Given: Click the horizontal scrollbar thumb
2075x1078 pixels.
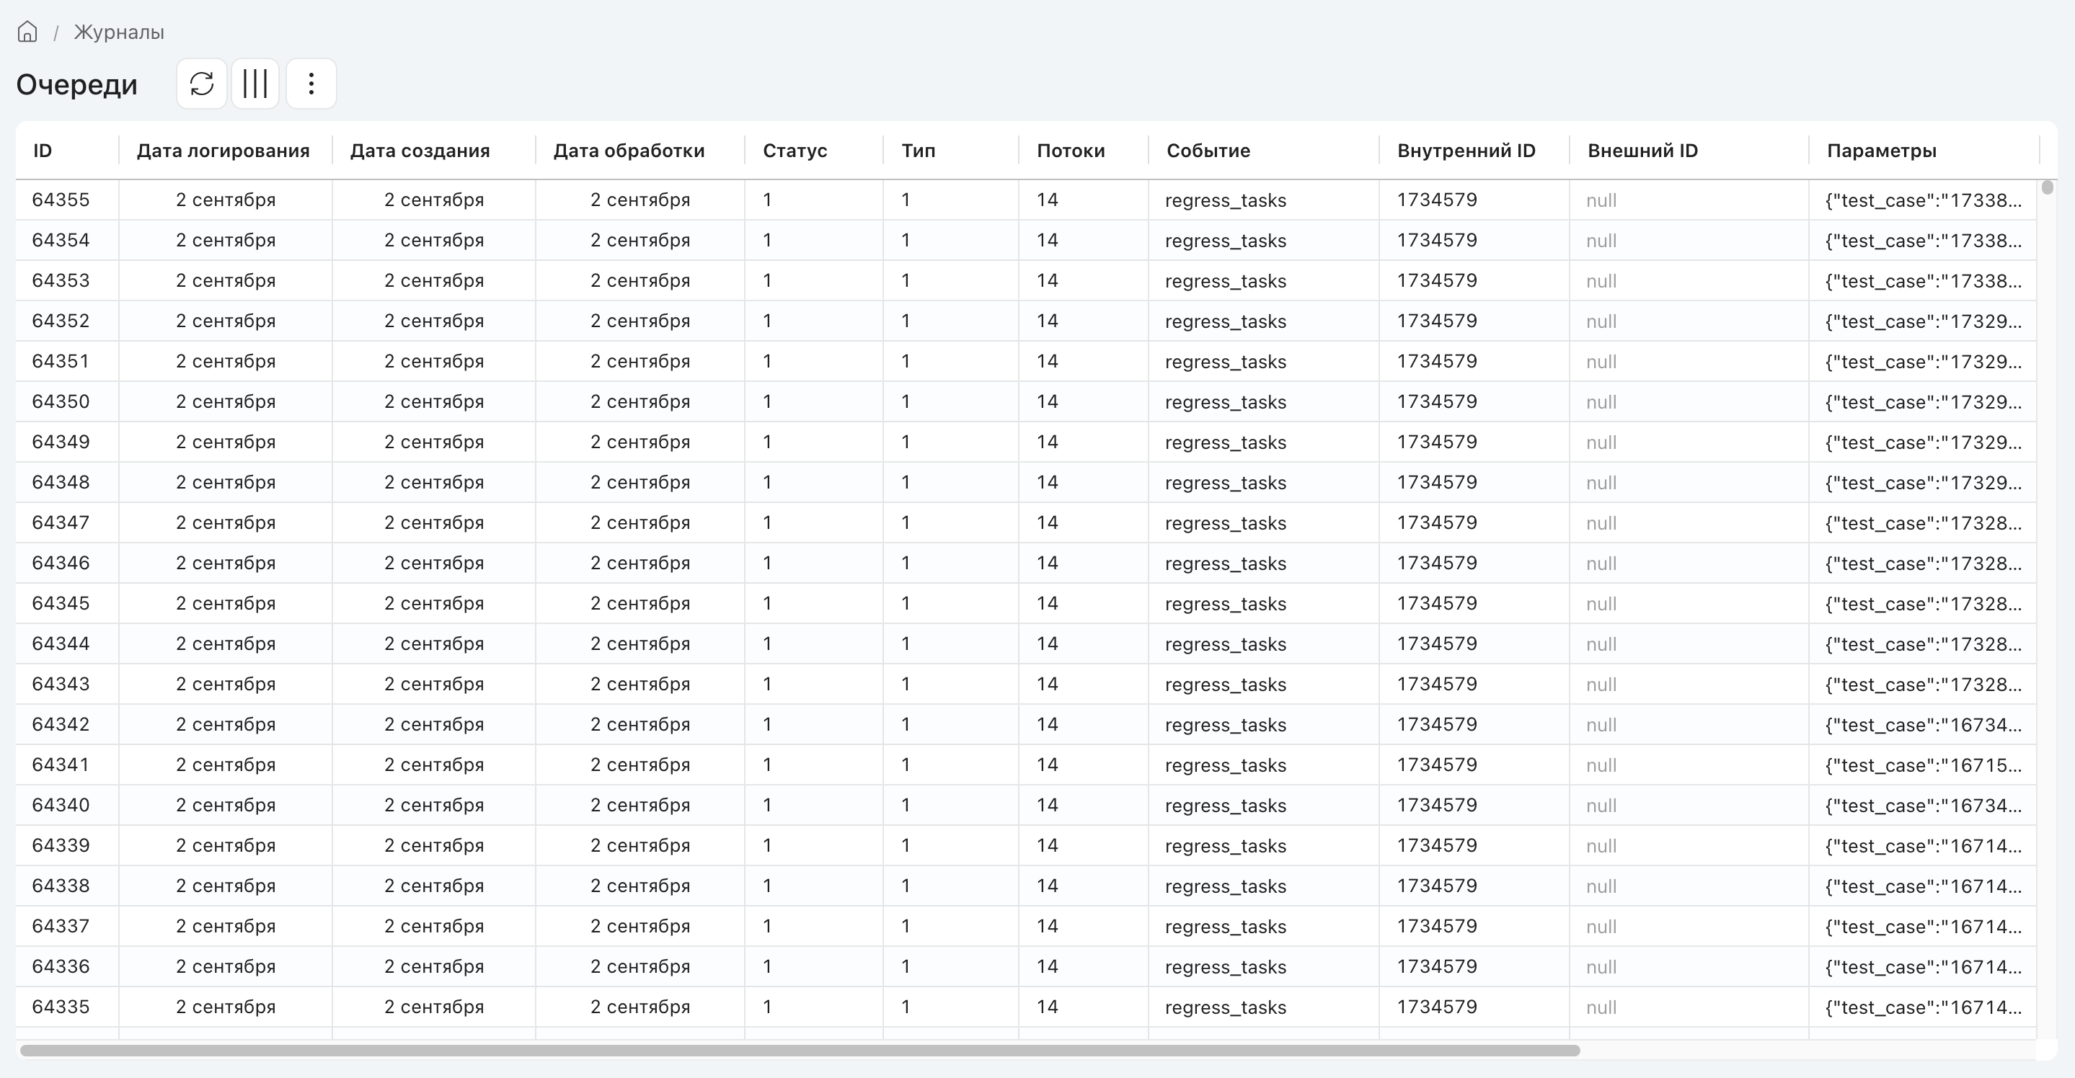Looking at the screenshot, I should click(x=800, y=1051).
